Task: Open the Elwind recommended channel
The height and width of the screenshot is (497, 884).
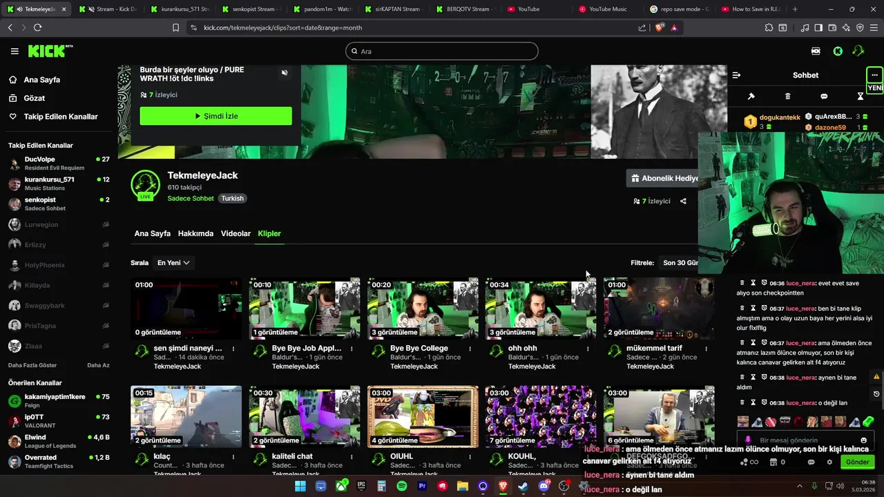Action: click(x=59, y=441)
